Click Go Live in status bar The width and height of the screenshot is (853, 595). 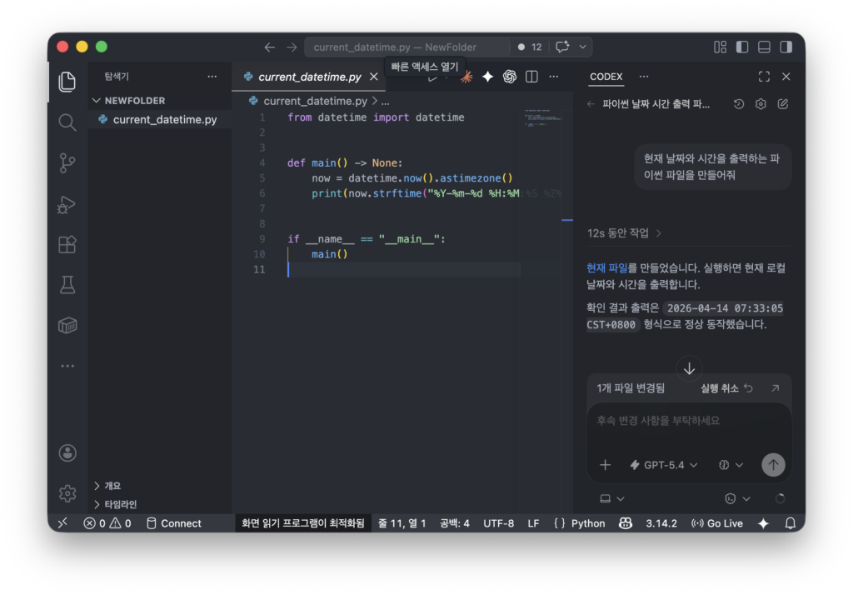tap(717, 523)
